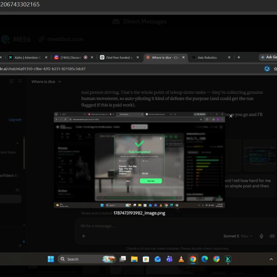Expand the Where is dice chat title menu

(x=46, y=81)
